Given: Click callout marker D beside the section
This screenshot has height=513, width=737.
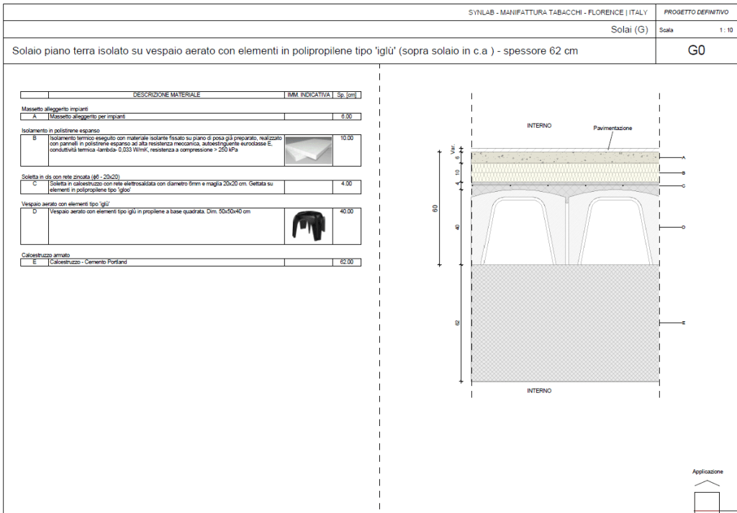Looking at the screenshot, I should pyautogui.click(x=683, y=228).
